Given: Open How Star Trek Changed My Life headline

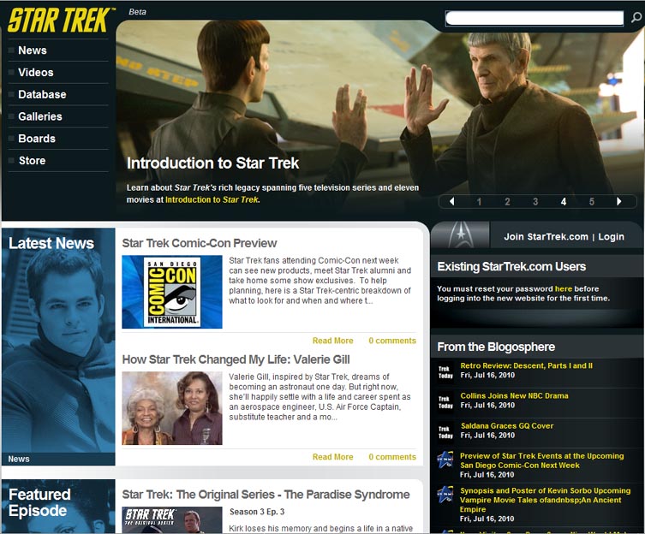Looking at the screenshot, I should [236, 359].
